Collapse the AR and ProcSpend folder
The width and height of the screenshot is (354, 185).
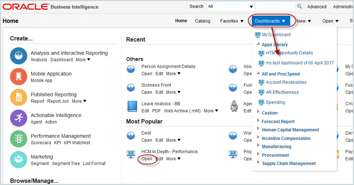(x=258, y=73)
